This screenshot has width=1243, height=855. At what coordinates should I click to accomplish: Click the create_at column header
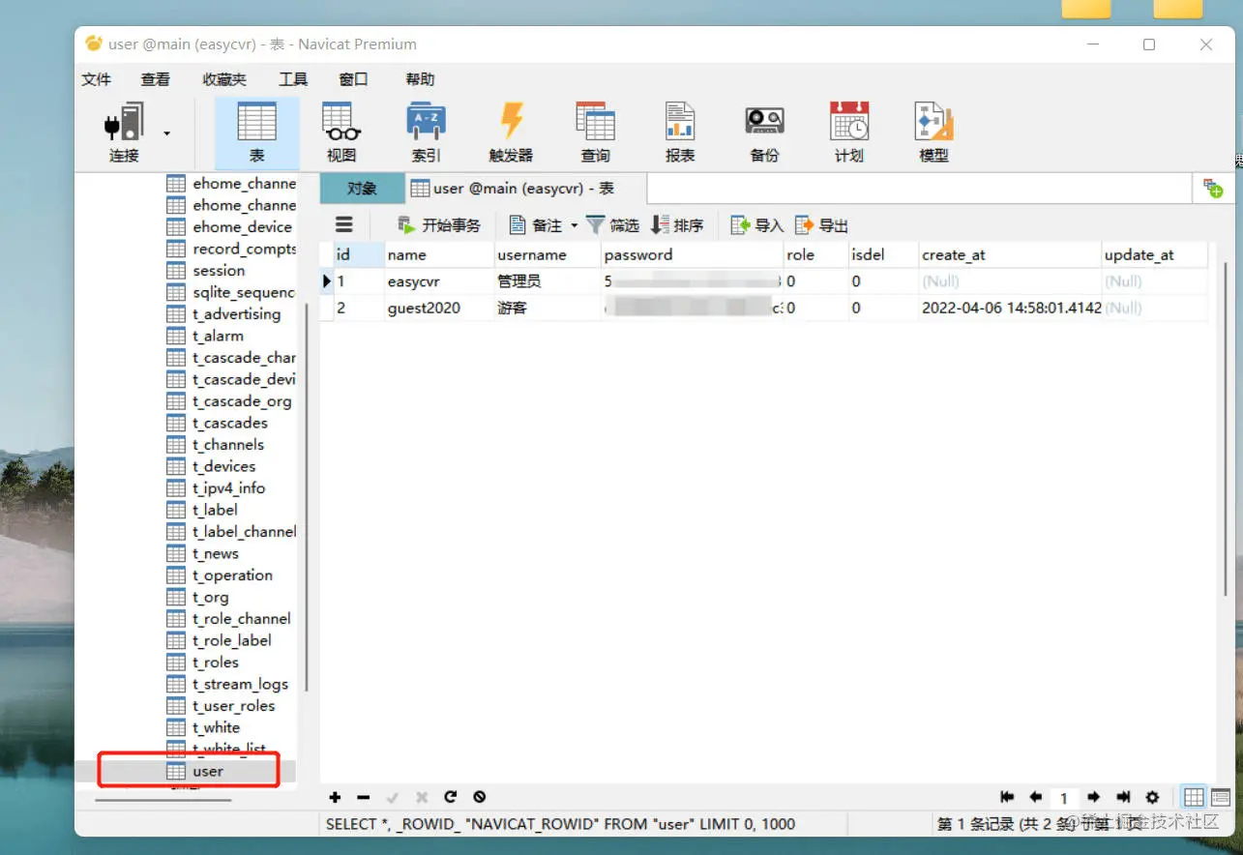(1009, 255)
